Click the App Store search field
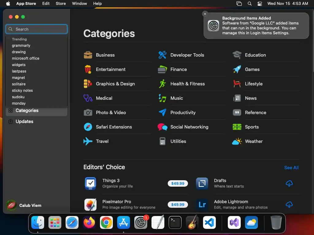 pyautogui.click(x=37, y=29)
